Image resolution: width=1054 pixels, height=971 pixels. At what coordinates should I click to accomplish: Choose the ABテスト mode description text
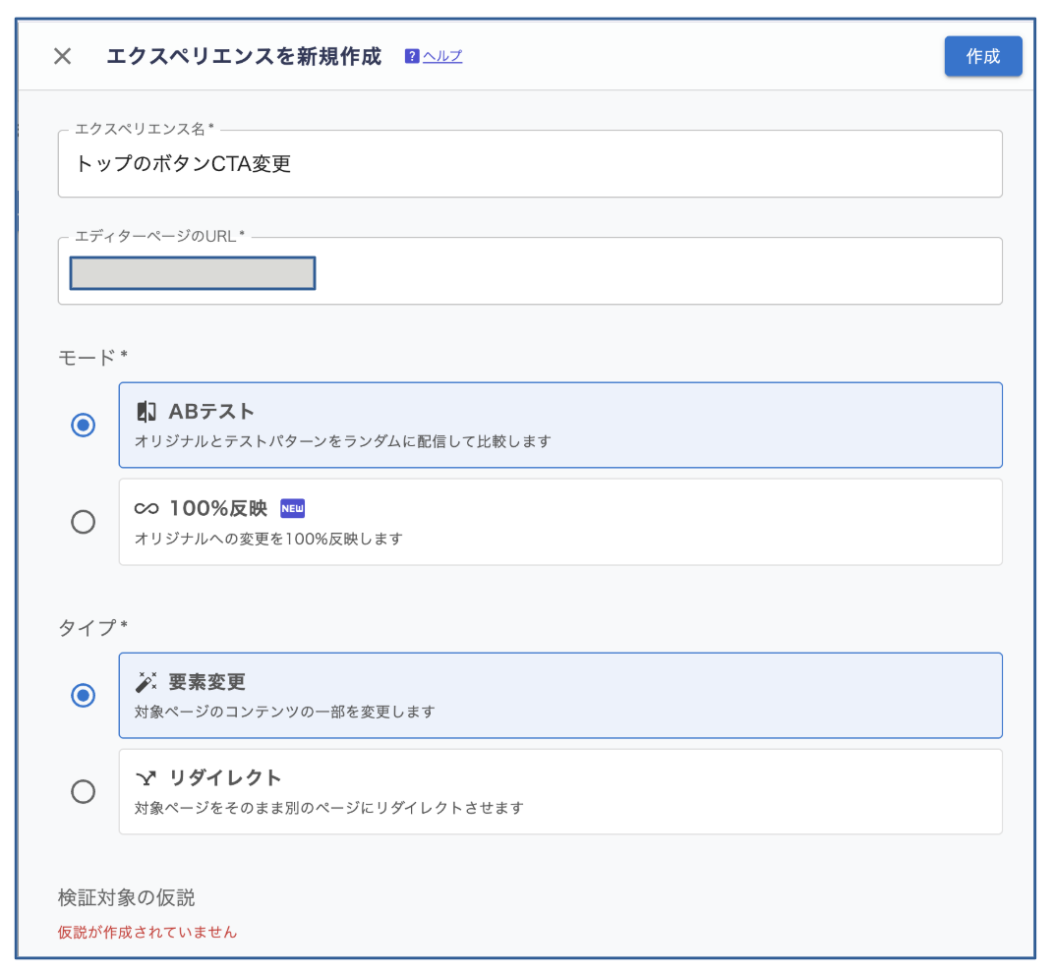[342, 441]
